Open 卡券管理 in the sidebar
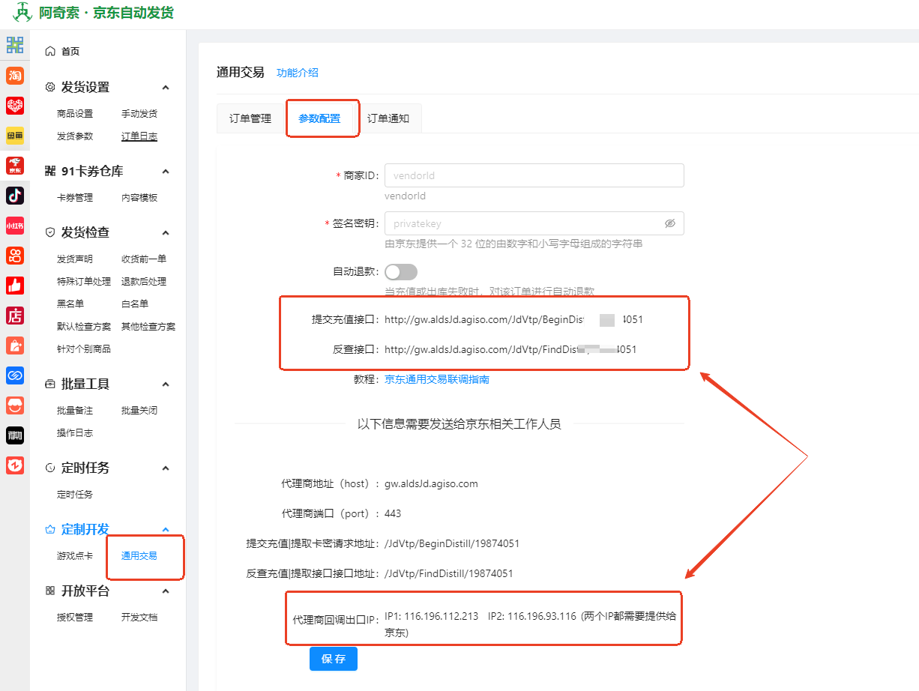Image resolution: width=919 pixels, height=691 pixels. tap(75, 198)
